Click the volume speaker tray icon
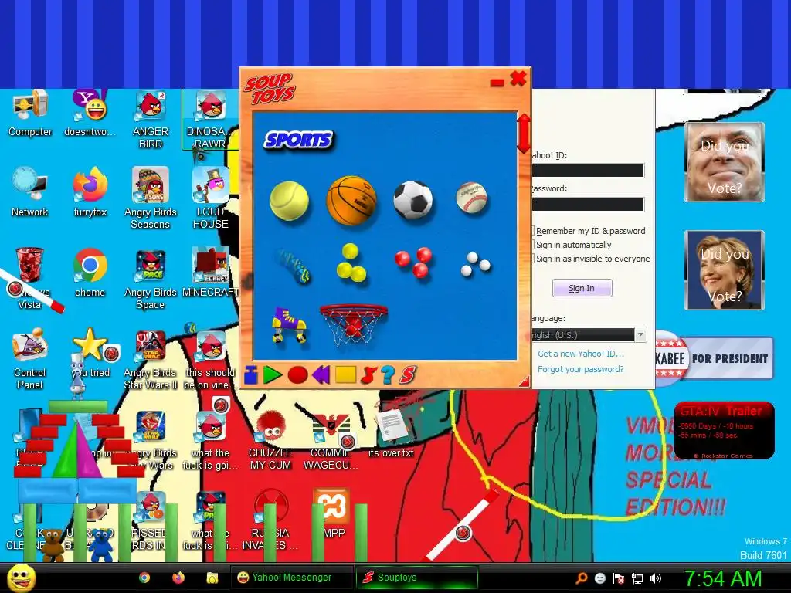The image size is (791, 593). 655,578
